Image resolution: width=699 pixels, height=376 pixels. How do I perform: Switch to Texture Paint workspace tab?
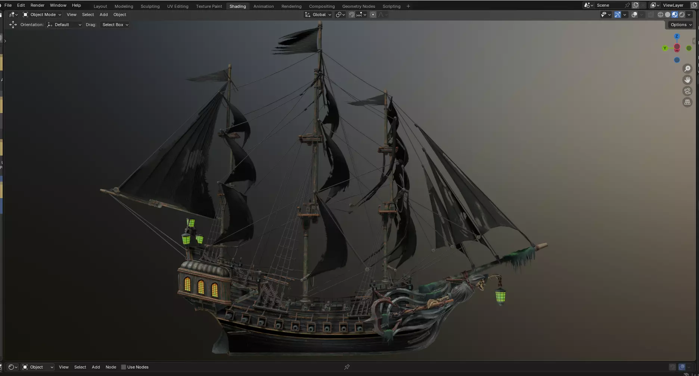pyautogui.click(x=209, y=6)
